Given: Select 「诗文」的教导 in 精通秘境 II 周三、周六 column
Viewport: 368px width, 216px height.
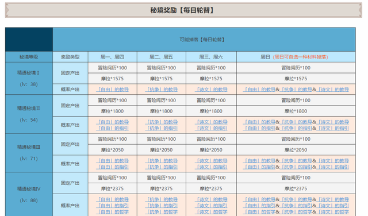Looking at the screenshot, I should (x=211, y=122).
